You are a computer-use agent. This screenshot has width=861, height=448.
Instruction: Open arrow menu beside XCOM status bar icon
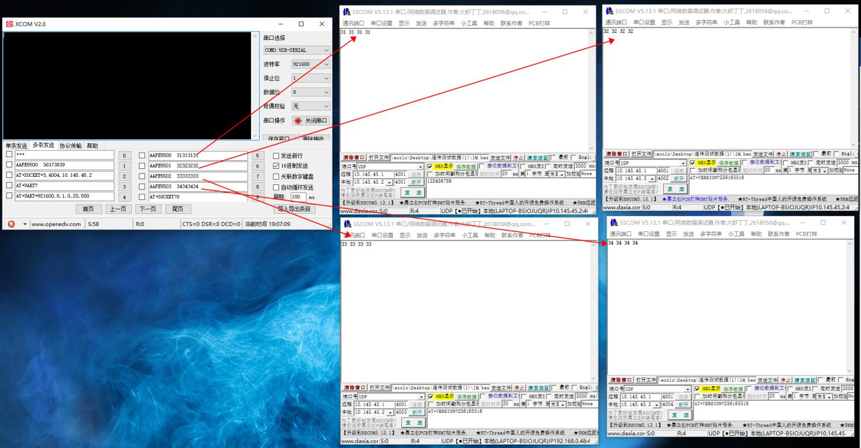25,224
